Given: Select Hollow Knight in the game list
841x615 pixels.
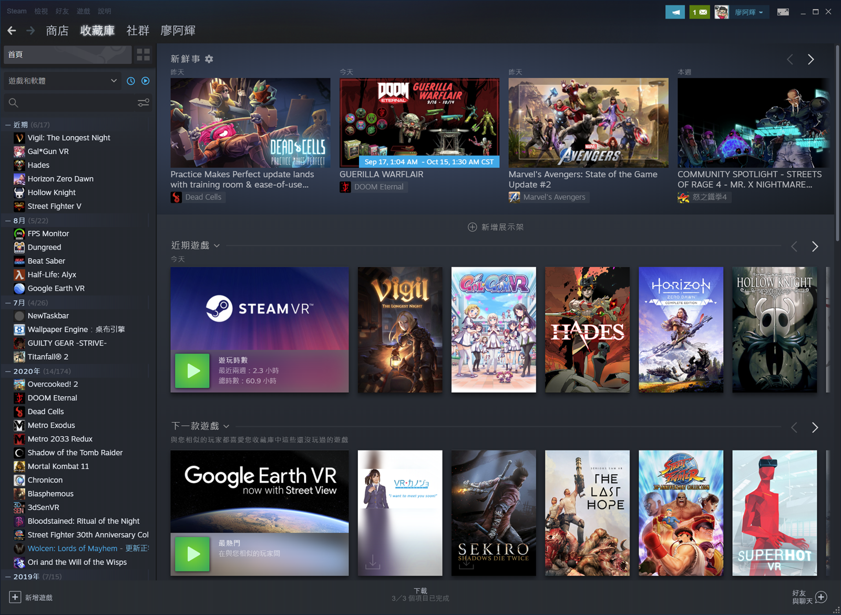Looking at the screenshot, I should pos(52,193).
